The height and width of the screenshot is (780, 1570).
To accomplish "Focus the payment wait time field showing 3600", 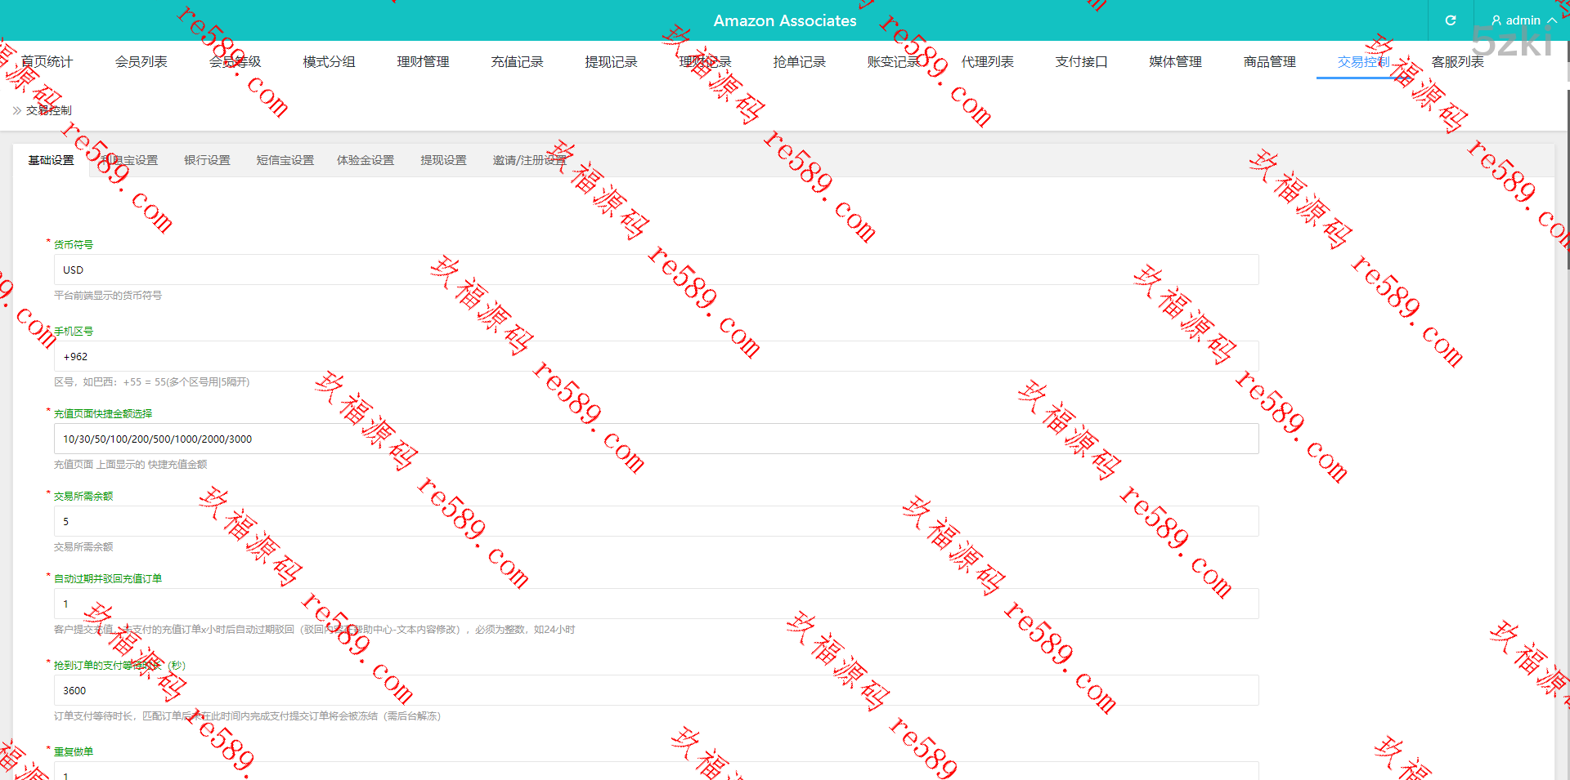I will point(656,690).
